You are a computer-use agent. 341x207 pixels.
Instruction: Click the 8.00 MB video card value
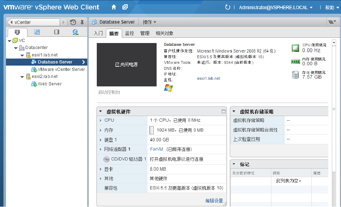click(x=158, y=169)
